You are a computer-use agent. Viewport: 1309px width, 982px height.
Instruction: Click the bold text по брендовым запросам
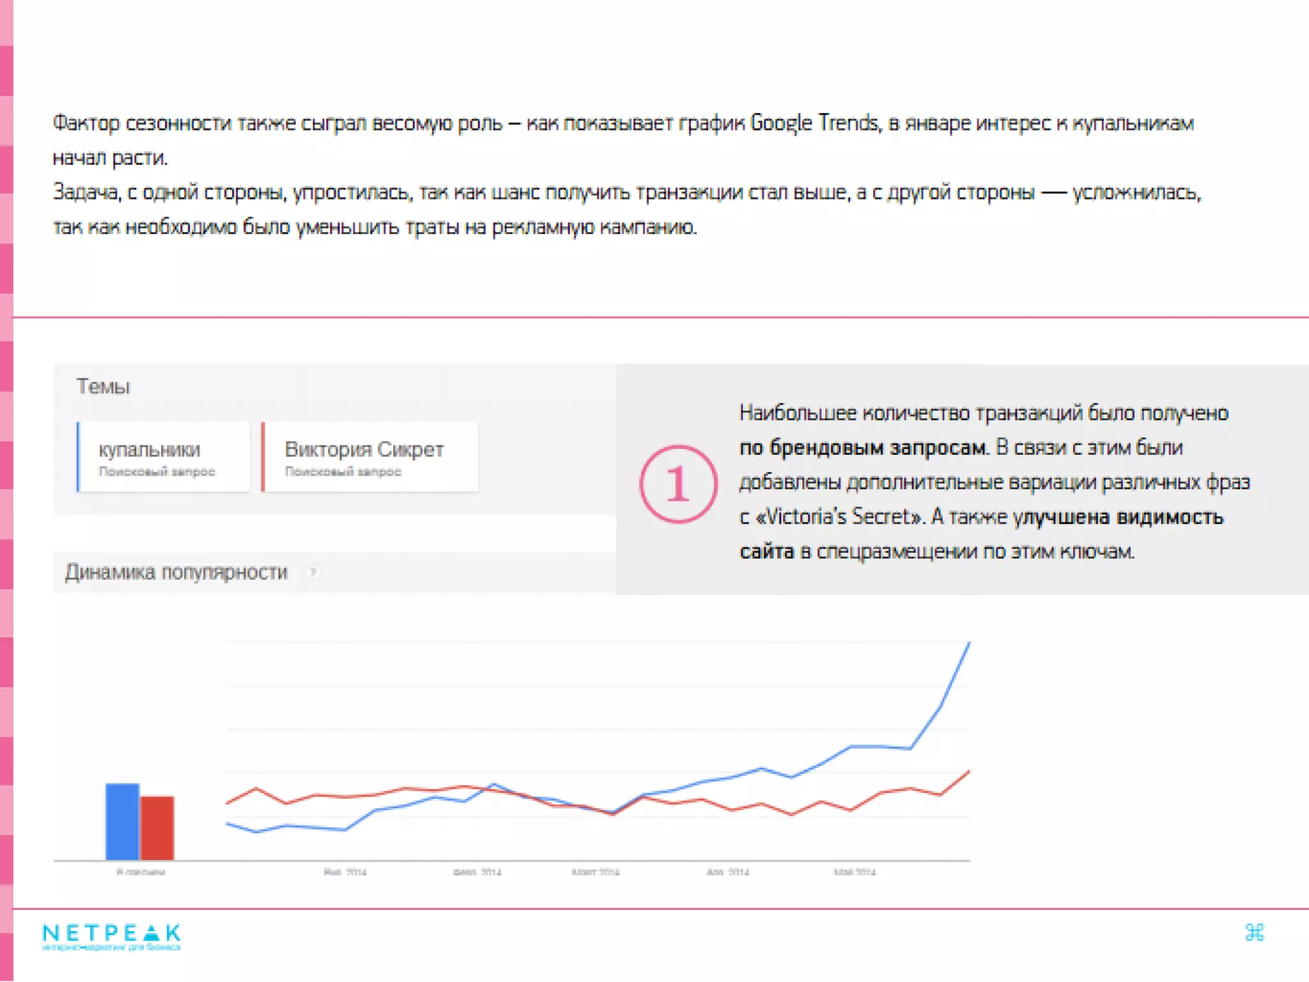(x=863, y=448)
